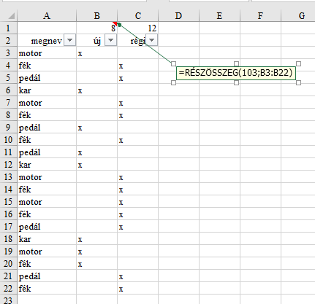The width and height of the screenshot is (315, 304).
Task: Click 'fék' in row 16
Action: (25, 214)
